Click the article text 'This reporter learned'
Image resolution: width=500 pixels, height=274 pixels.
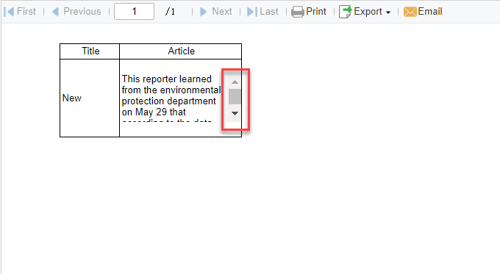166,79
